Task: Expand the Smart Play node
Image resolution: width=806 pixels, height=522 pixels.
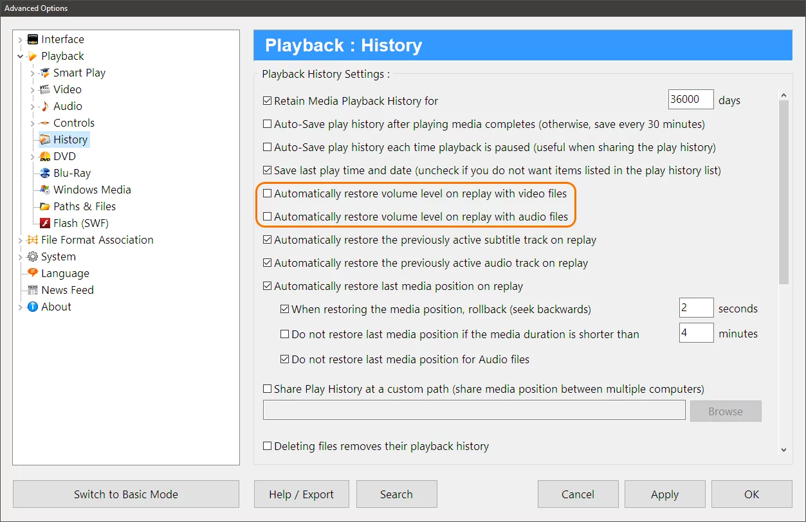Action: point(33,73)
